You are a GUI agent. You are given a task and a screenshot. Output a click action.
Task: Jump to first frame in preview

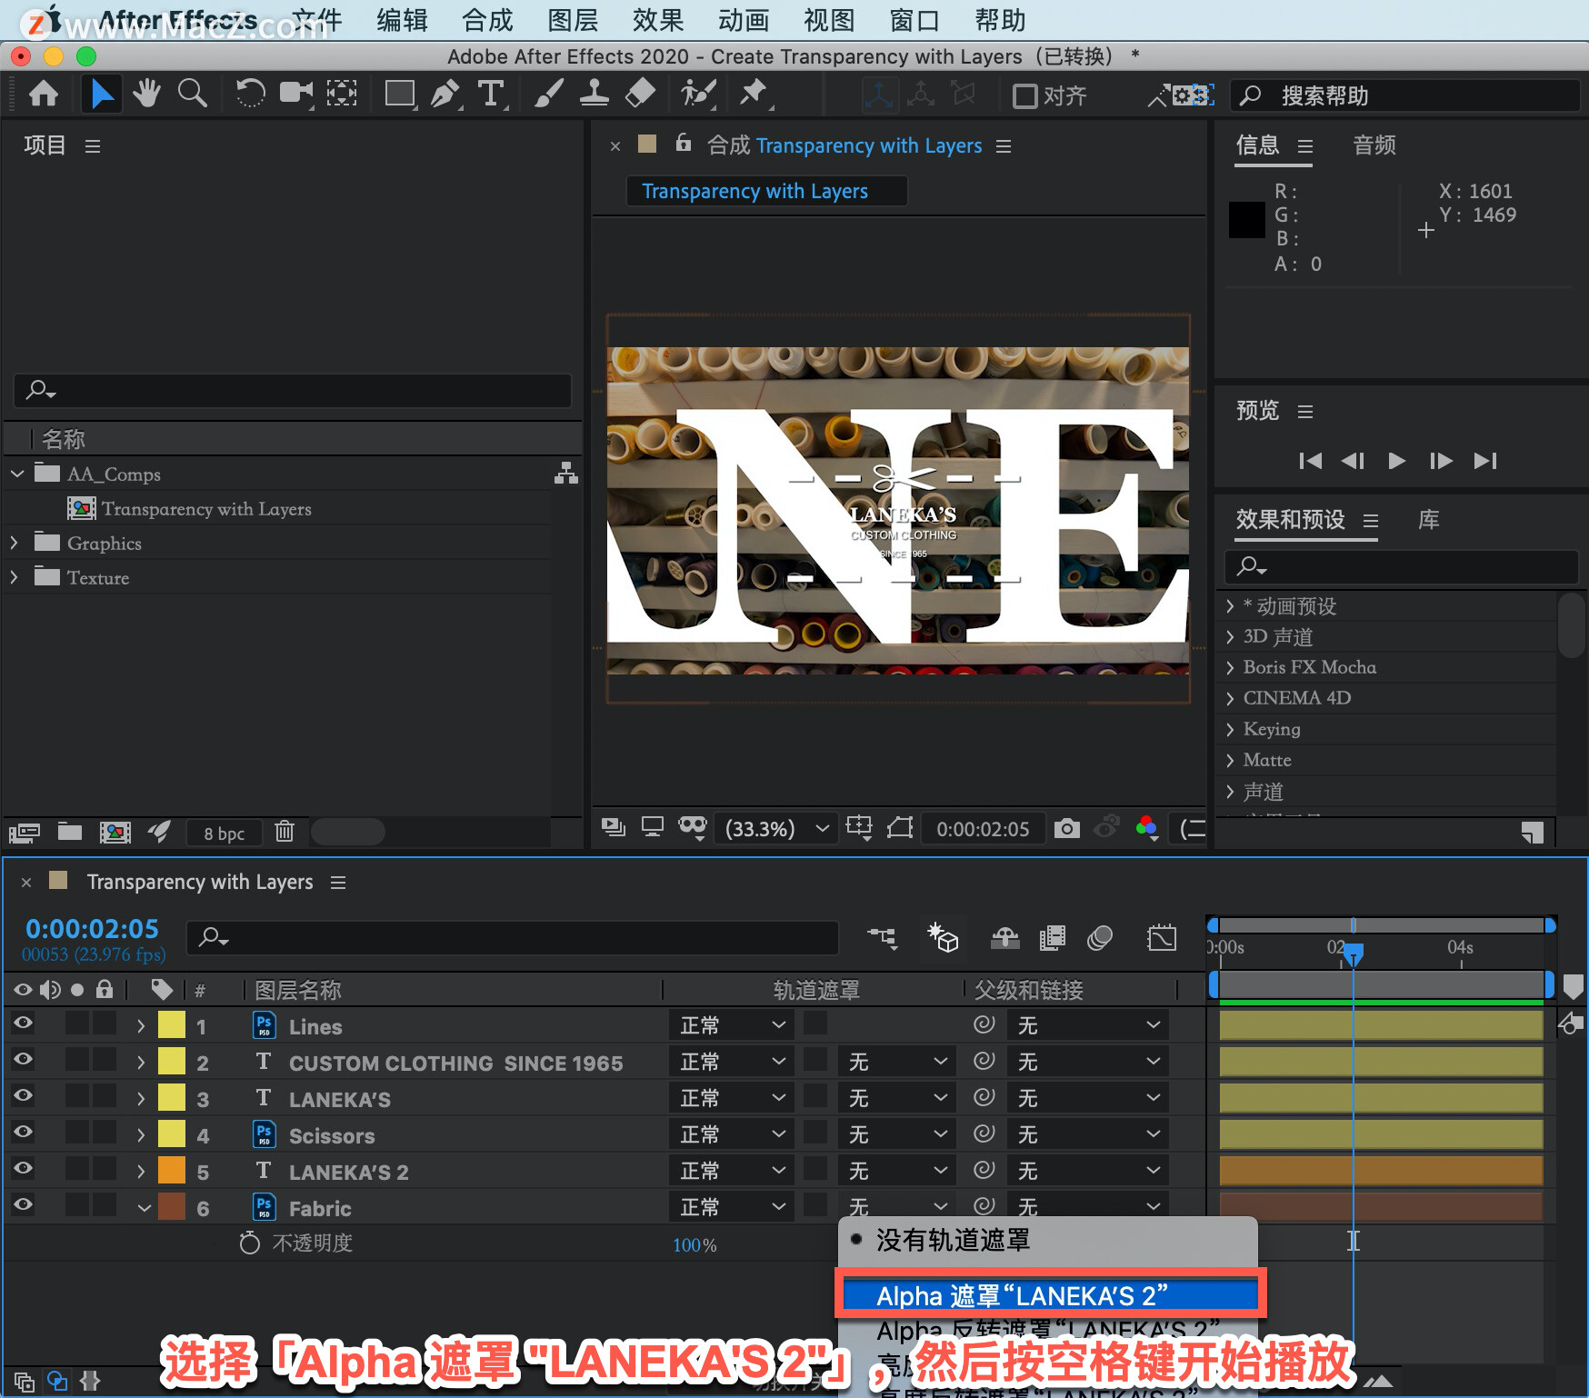coord(1310,461)
